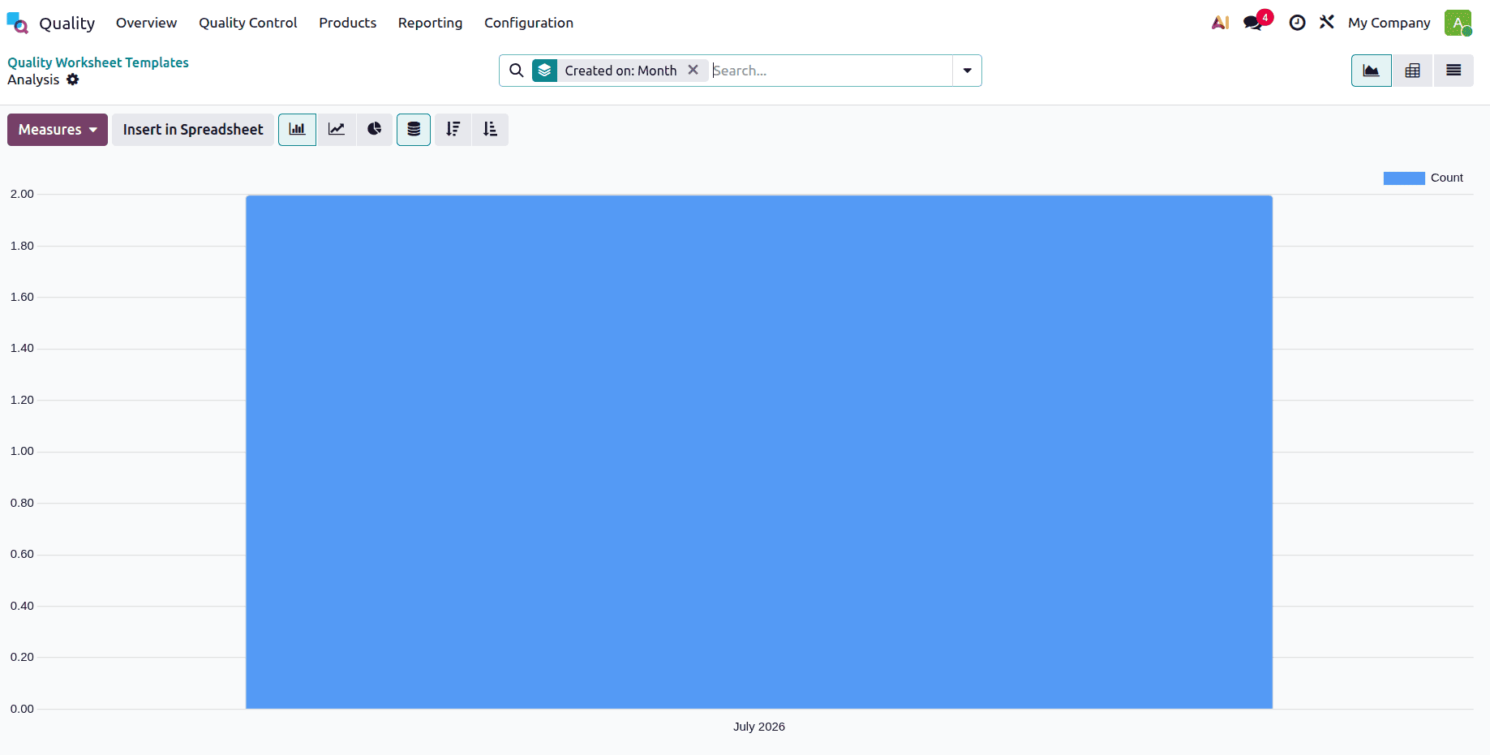Click the Count legend label
Screen dimensions: 1490x755
[x=1447, y=178]
